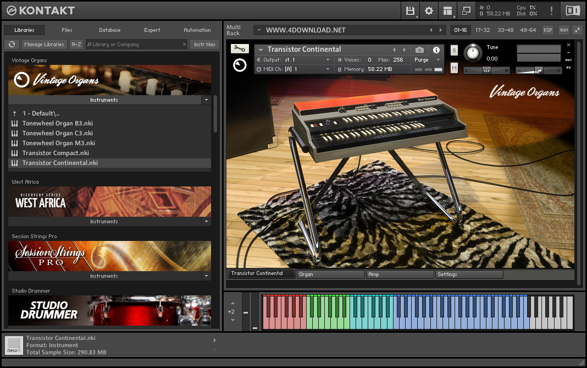Screen dimensions: 587x368
Task: Open Vintage Organs Instruments dropdown arrow
Action: [206, 100]
